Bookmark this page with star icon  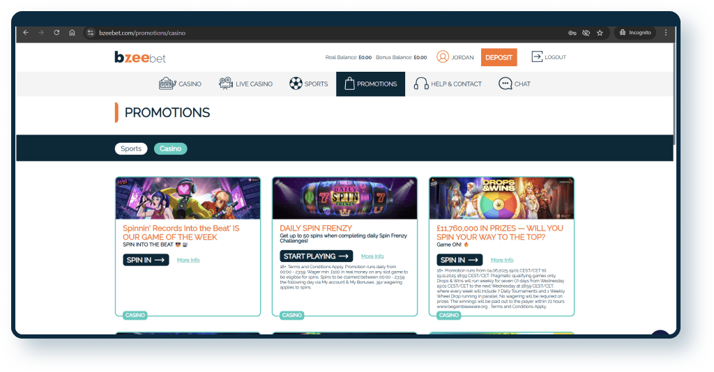[600, 33]
